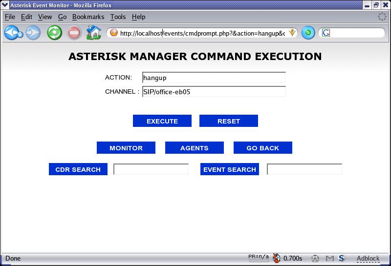Click Adblock in the status bar
Screen dimensions: 391x266
pos(368,258)
